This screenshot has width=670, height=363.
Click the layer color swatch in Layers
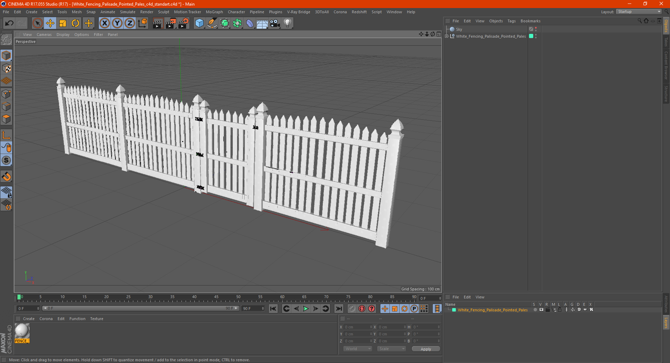[454, 310]
